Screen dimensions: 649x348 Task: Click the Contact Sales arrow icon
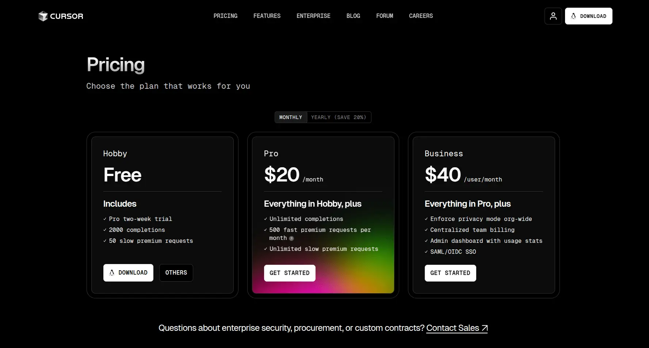[484, 328]
